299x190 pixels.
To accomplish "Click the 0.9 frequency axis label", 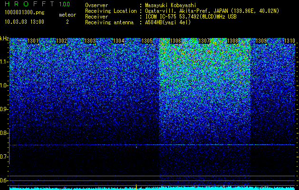I will 4,109.
